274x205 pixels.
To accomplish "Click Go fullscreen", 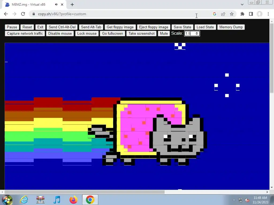I will tap(113, 33).
